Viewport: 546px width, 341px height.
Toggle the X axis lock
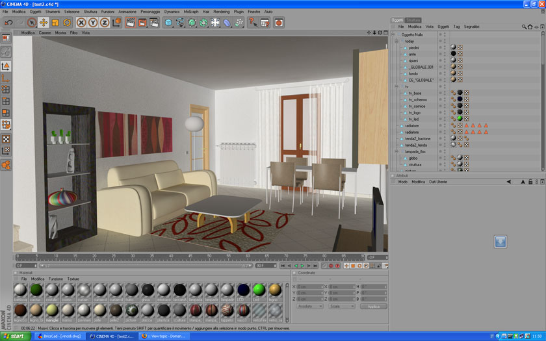(81, 23)
